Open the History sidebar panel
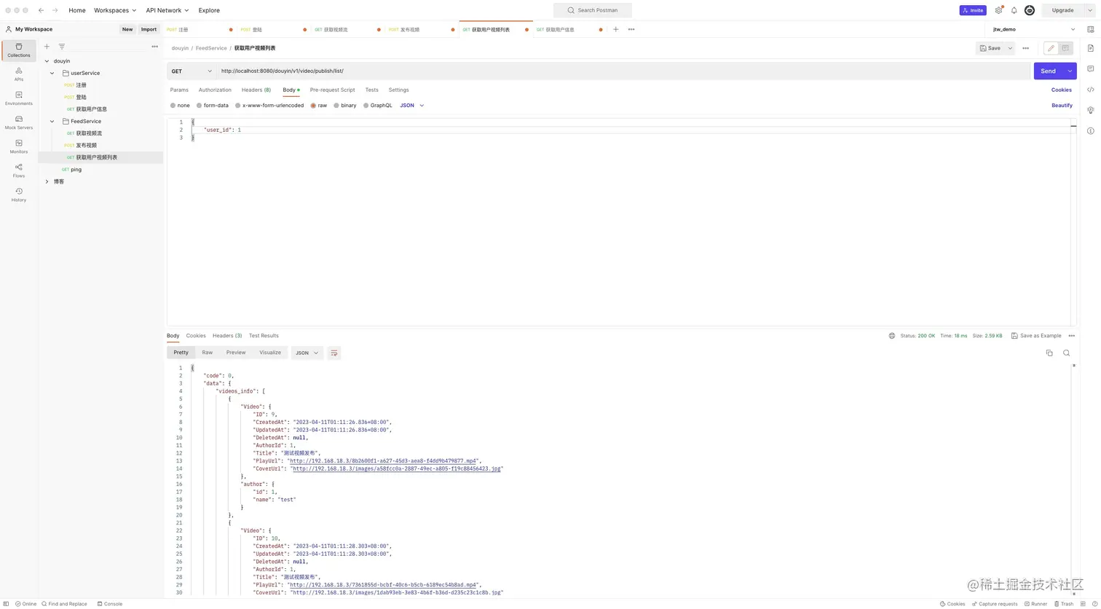Viewport: 1101px width, 609px height. pos(19,195)
